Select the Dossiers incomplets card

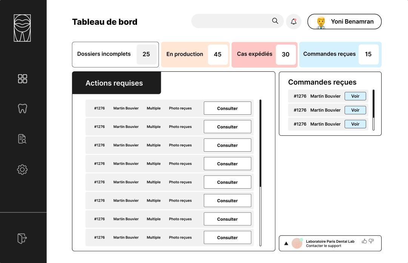coord(115,54)
